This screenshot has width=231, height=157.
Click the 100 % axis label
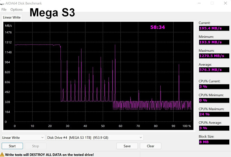tap(187, 126)
